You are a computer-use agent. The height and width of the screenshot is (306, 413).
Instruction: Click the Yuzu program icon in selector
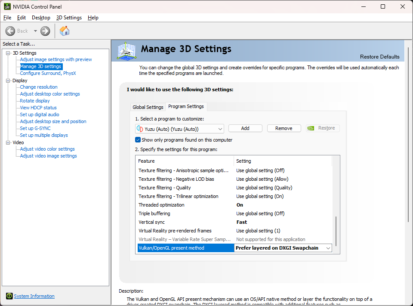[139, 129]
